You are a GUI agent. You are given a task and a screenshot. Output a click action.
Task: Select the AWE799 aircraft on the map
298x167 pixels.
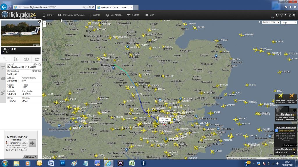point(224,106)
